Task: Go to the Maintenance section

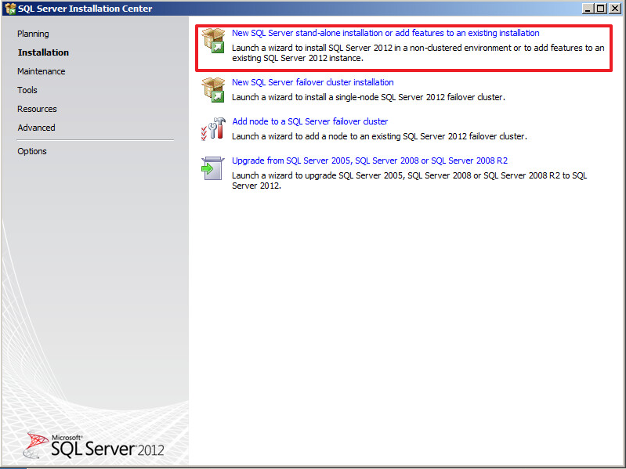Action: (x=41, y=71)
